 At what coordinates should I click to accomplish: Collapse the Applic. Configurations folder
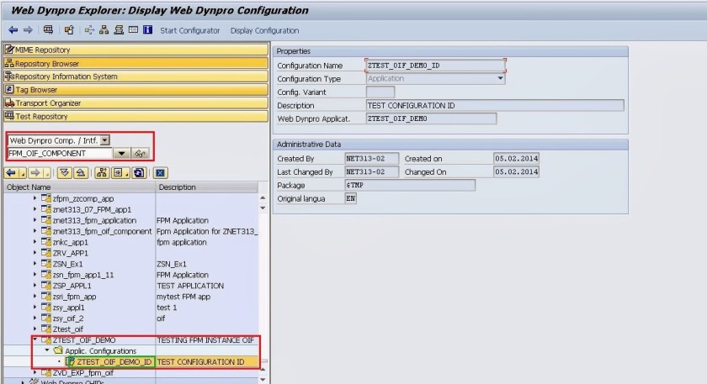48,350
